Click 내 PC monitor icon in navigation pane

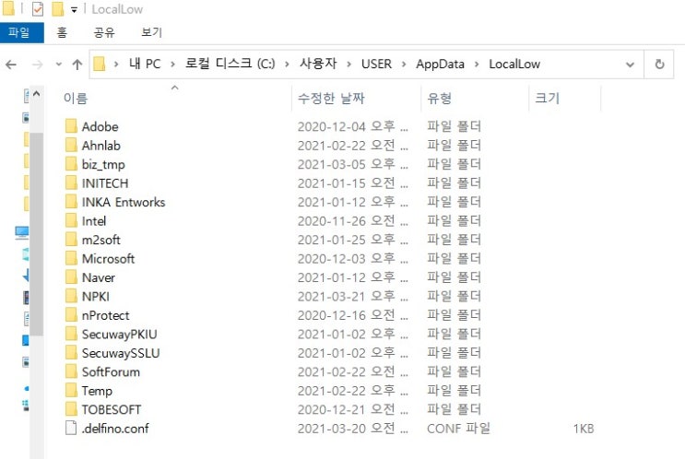[22, 232]
